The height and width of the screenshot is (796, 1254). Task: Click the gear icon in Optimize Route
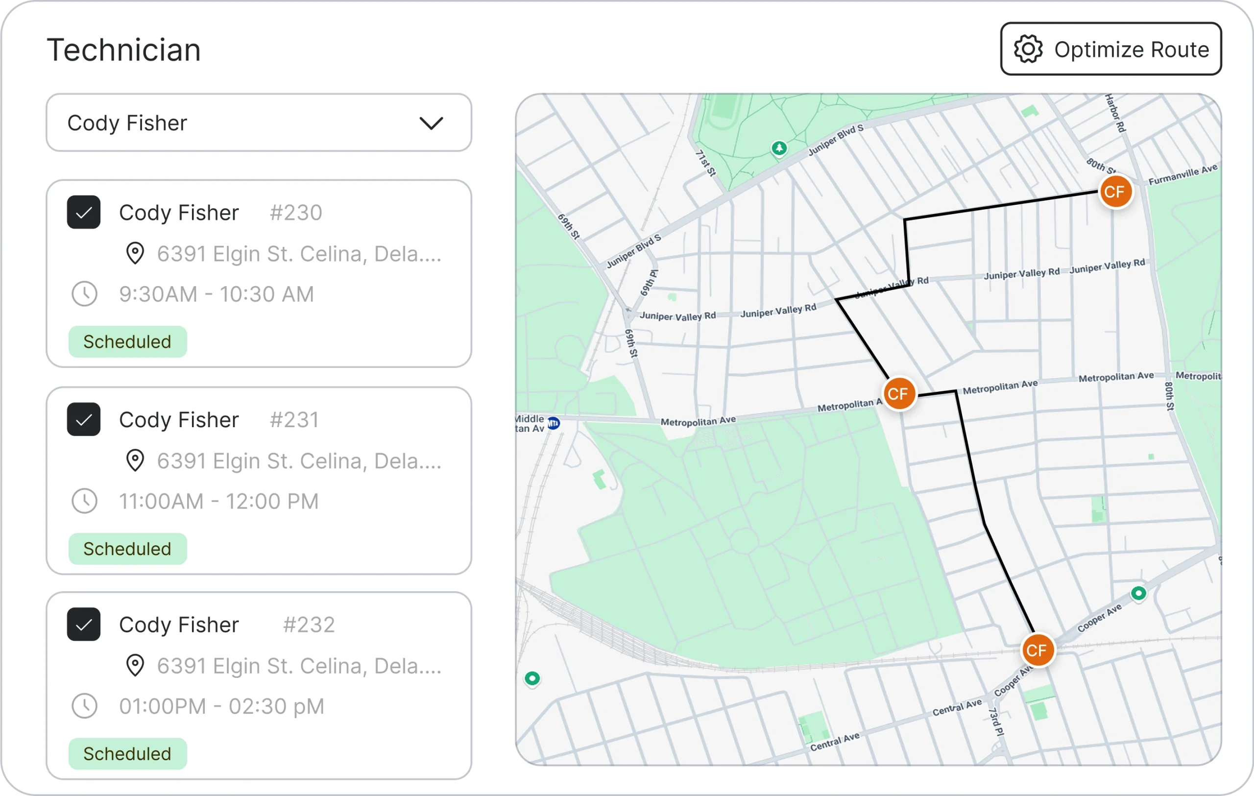(x=1028, y=49)
